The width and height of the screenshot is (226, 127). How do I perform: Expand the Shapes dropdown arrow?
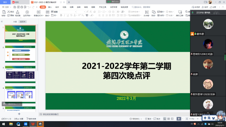(x=156, y=15)
